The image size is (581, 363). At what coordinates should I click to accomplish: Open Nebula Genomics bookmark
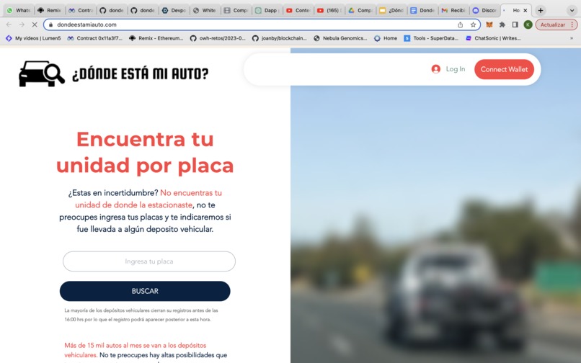pyautogui.click(x=340, y=38)
